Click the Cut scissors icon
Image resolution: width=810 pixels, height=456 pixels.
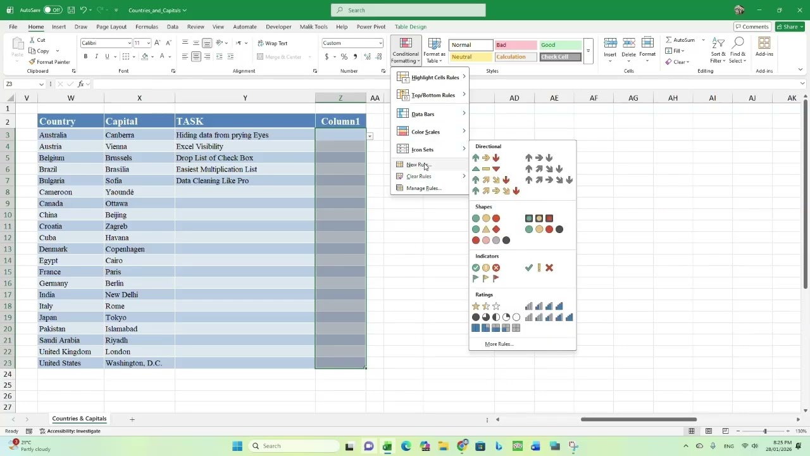coord(32,40)
